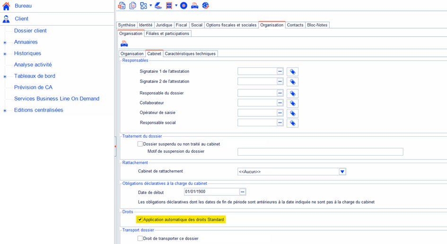This screenshot has height=244, width=447.
Task: Click the new document icon in toolbar
Action: (122, 6)
